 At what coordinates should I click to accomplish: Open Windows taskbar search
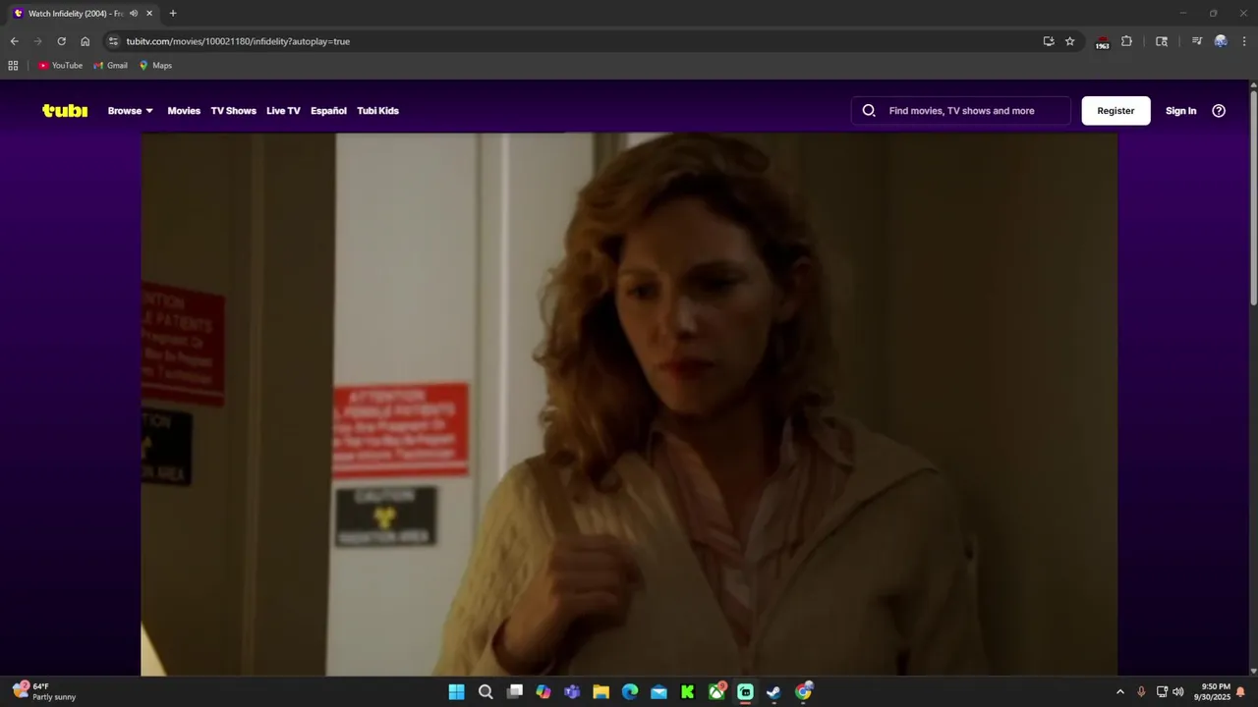[486, 692]
